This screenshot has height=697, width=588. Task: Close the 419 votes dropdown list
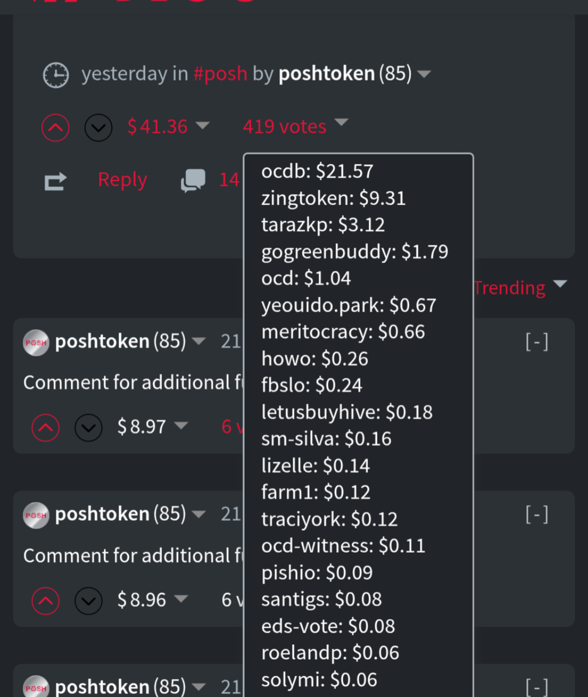click(x=341, y=123)
